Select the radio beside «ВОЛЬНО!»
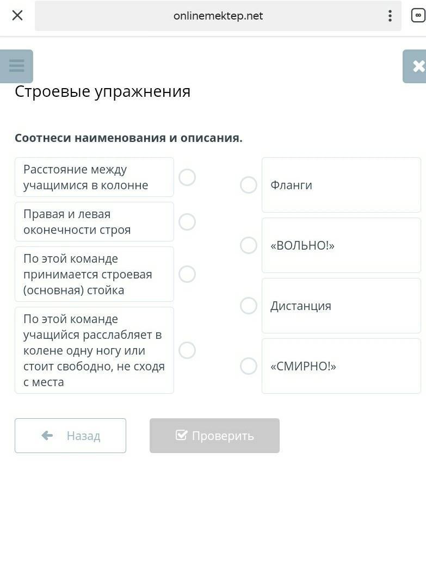426x570 pixels. point(249,245)
